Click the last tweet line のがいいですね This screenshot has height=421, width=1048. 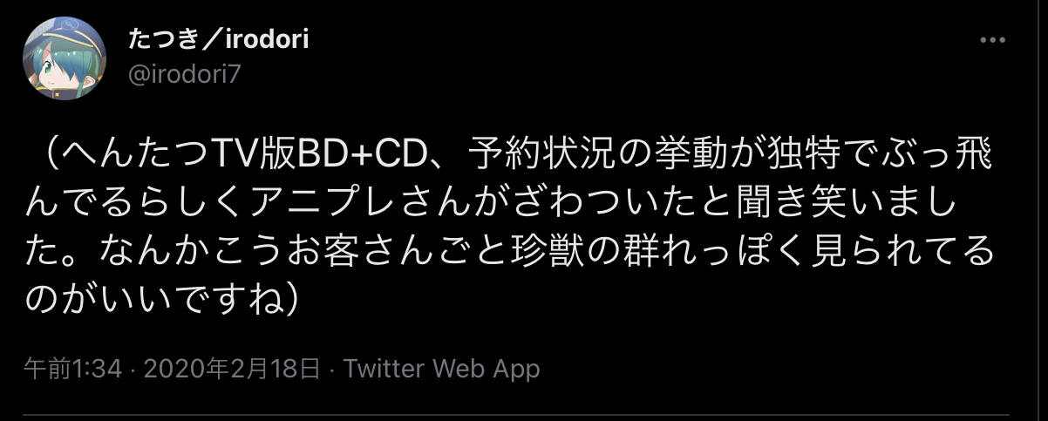165,300
